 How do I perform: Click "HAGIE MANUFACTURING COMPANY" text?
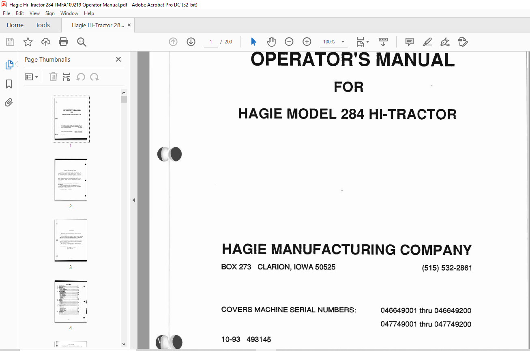point(347,249)
